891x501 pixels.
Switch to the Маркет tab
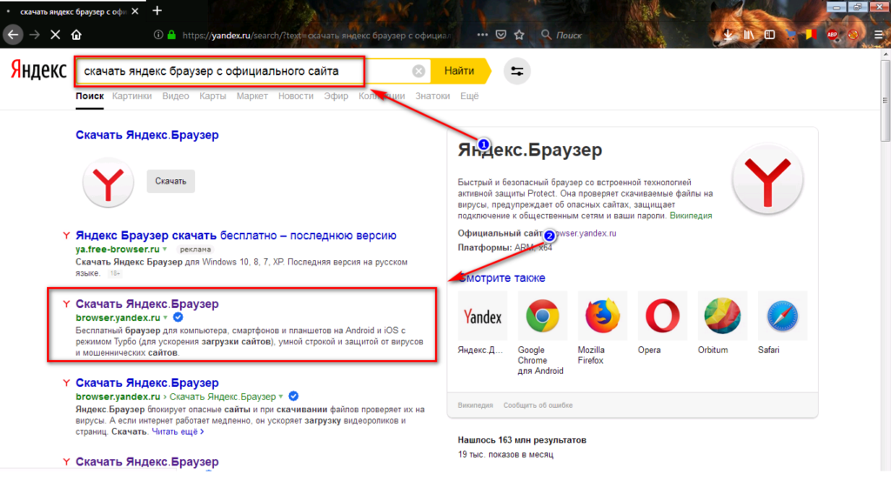tap(252, 96)
